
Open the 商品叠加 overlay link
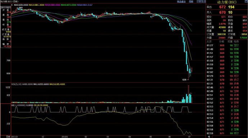pyautogui.click(x=181, y=1)
